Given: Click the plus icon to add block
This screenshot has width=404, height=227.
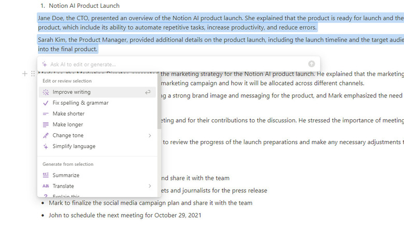Looking at the screenshot, I should 24,74.
